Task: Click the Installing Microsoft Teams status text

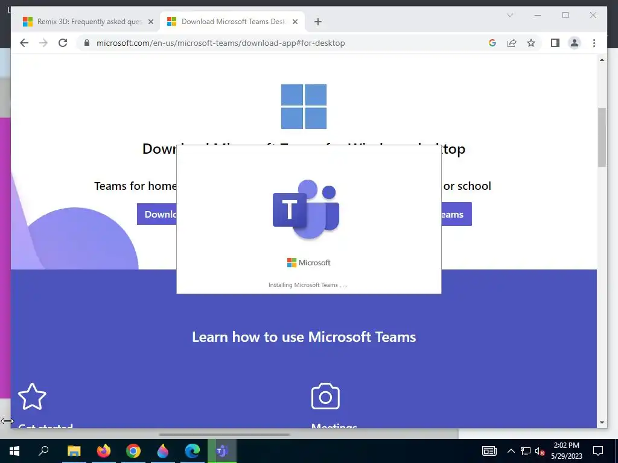Action: point(307,285)
